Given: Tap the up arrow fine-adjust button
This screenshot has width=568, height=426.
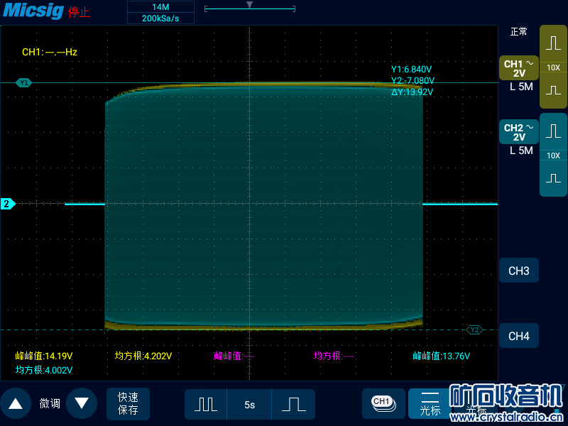Looking at the screenshot, I should (16, 403).
